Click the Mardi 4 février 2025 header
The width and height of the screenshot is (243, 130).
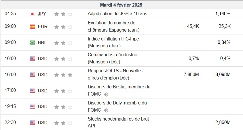coord(121,5)
